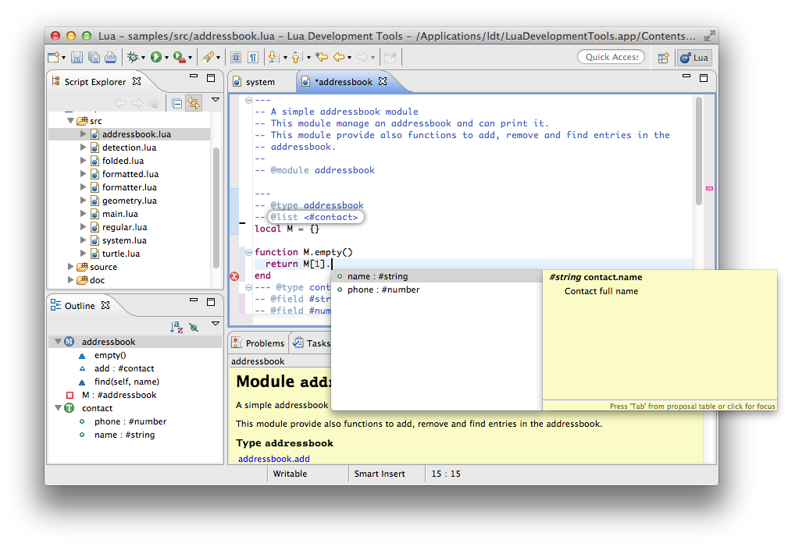Viewport: 788px width, 547px height.
Task: Go to next annotation icon
Action: tap(273, 57)
